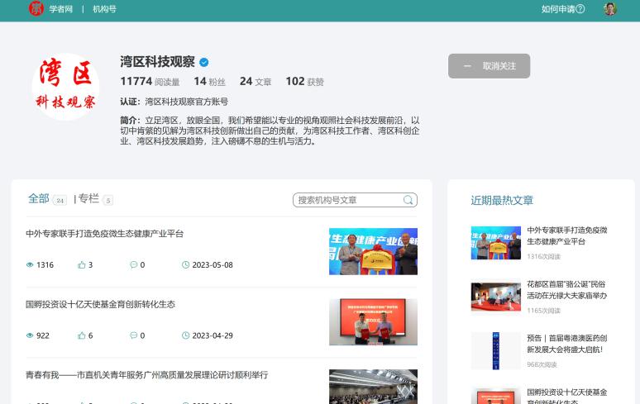Click the clock icon beside 2023-04-29

coord(185,335)
